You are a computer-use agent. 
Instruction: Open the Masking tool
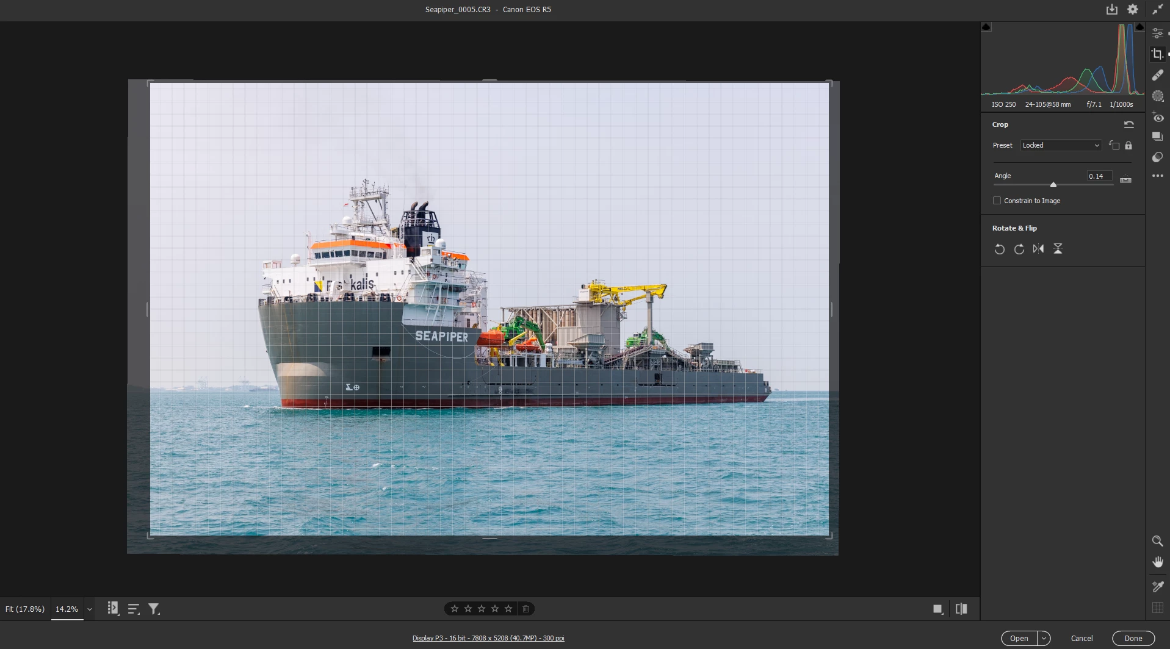click(1158, 96)
